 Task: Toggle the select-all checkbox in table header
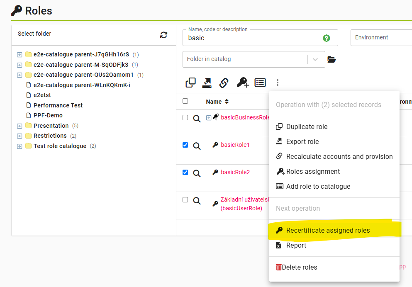185,101
